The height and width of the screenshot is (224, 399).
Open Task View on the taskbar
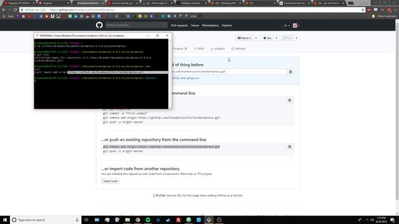click(x=86, y=220)
